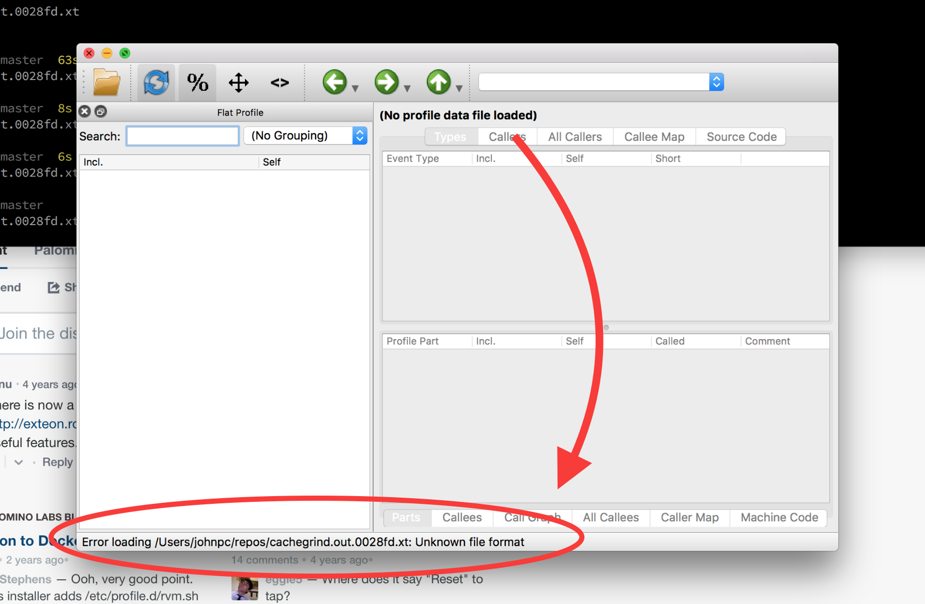Click the Called column header

click(x=696, y=341)
